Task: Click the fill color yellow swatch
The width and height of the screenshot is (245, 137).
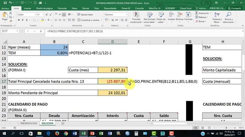Action: click(42, 20)
